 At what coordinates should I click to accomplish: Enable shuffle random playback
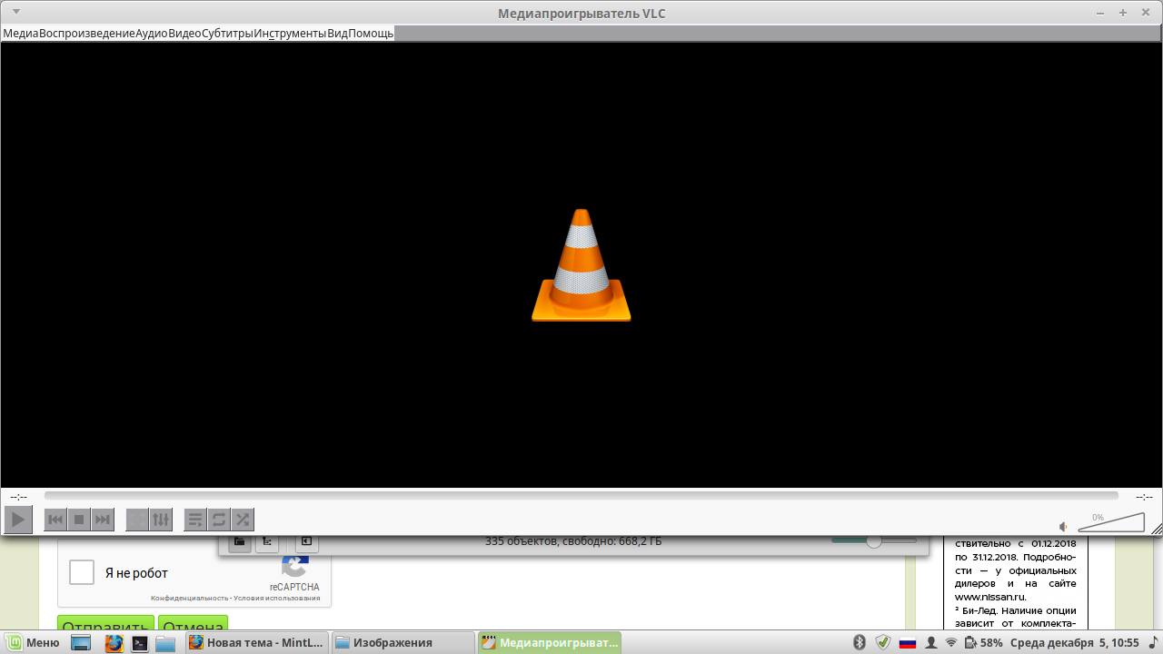click(243, 520)
